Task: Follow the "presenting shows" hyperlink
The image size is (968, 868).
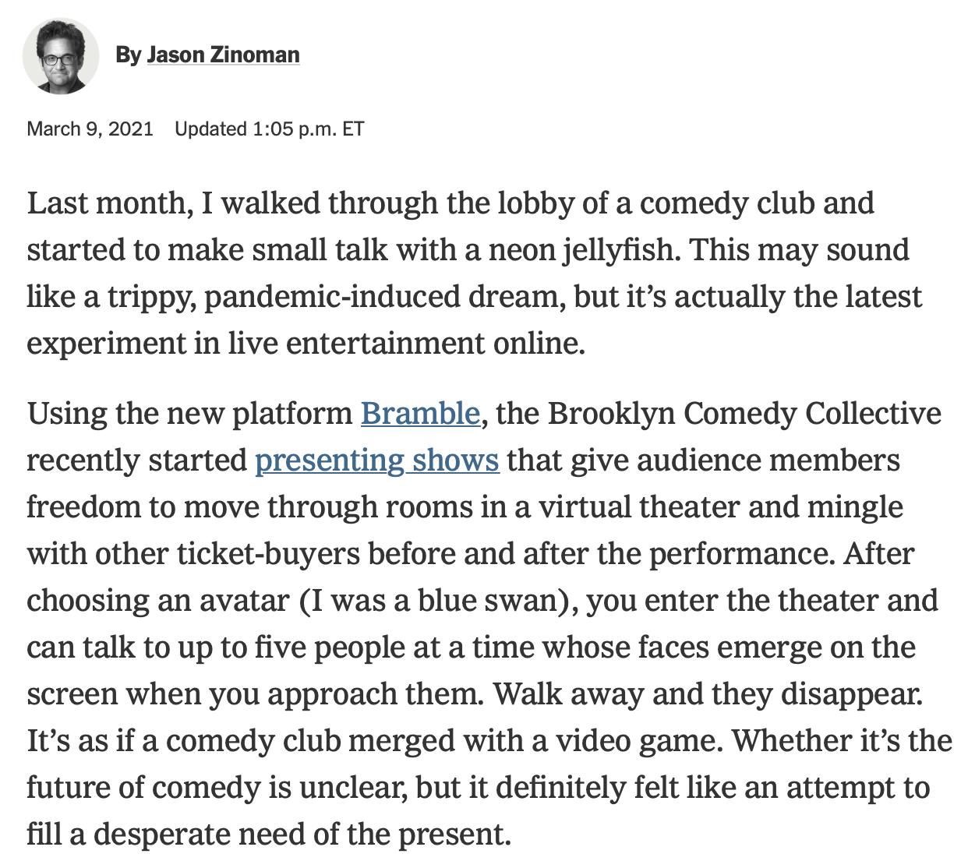Action: (x=376, y=460)
